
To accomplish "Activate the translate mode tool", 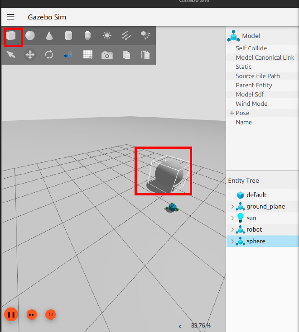I will (30, 55).
